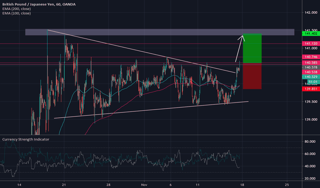
Task: Click the Currency Strength Indicator label
Action: pyautogui.click(x=26, y=139)
